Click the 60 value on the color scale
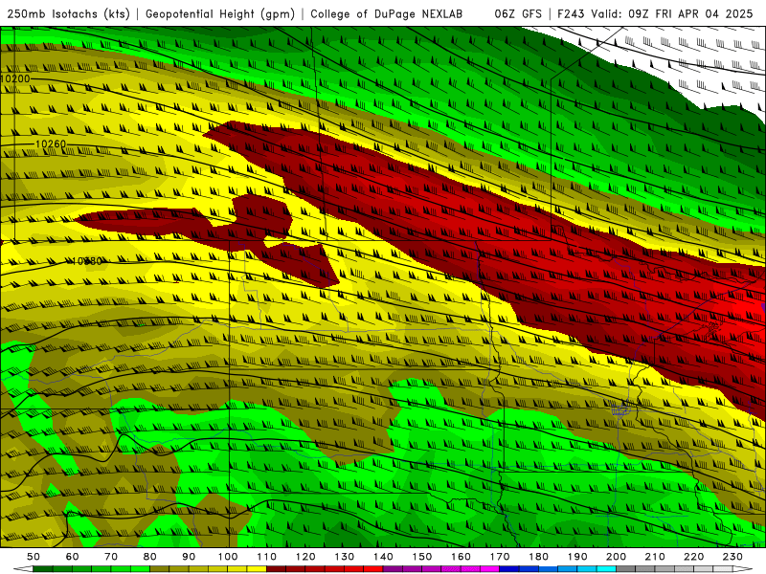This screenshot has width=766, height=574. [72, 557]
